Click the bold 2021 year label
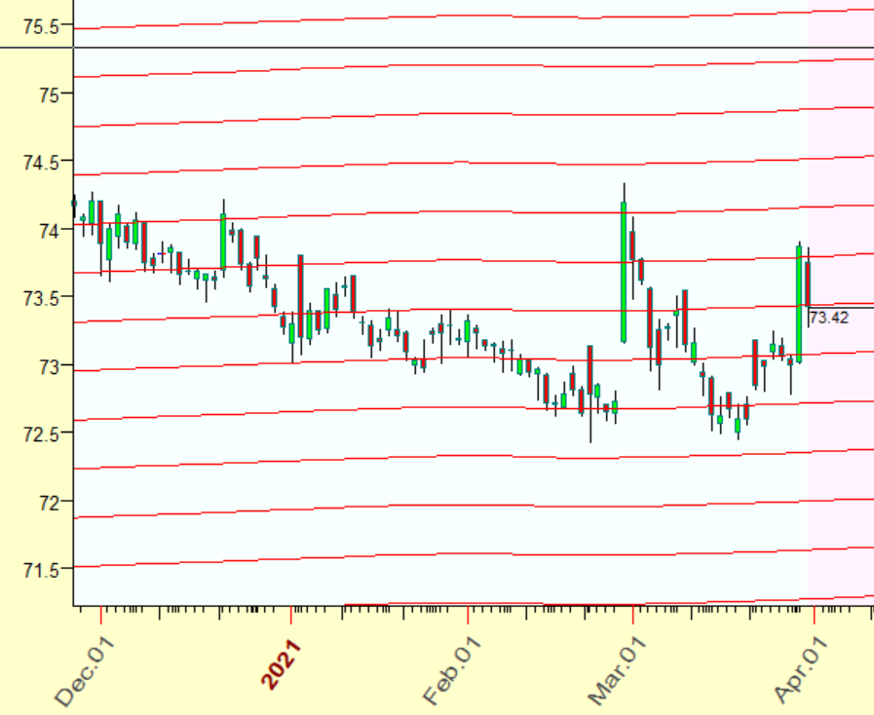 [283, 664]
